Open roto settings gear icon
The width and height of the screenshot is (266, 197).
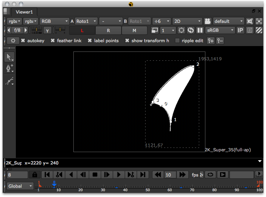(13, 41)
